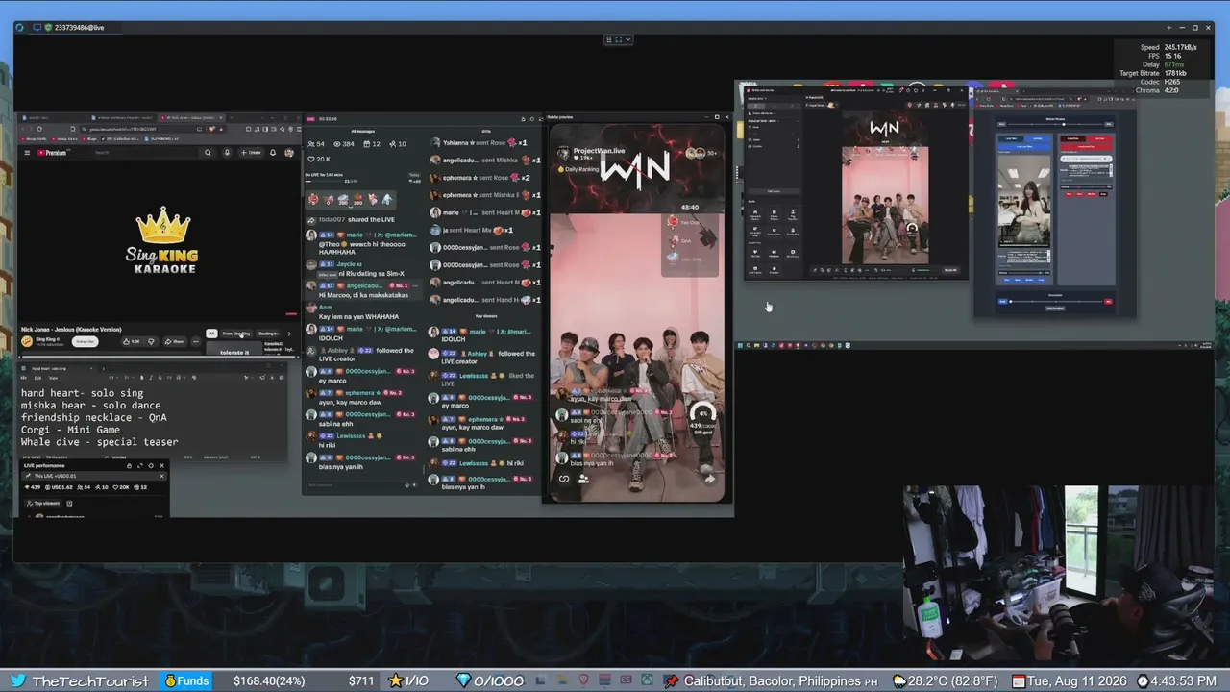Open the YouTube hamburger guide menu
The width and height of the screenshot is (1230, 692).
tap(27, 153)
